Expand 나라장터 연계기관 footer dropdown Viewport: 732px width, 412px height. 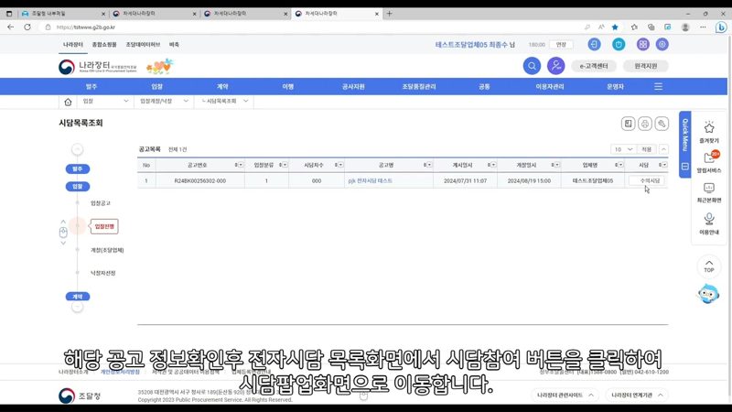coord(637,396)
